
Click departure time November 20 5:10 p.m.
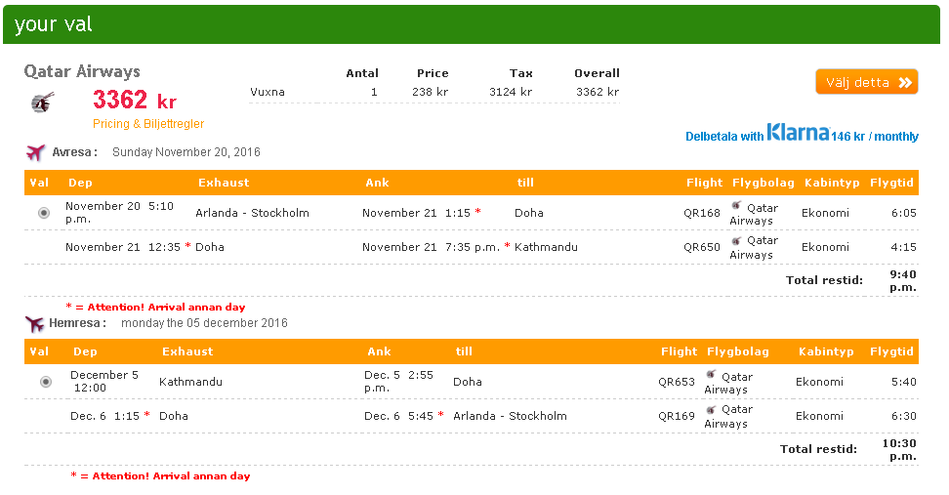119,213
